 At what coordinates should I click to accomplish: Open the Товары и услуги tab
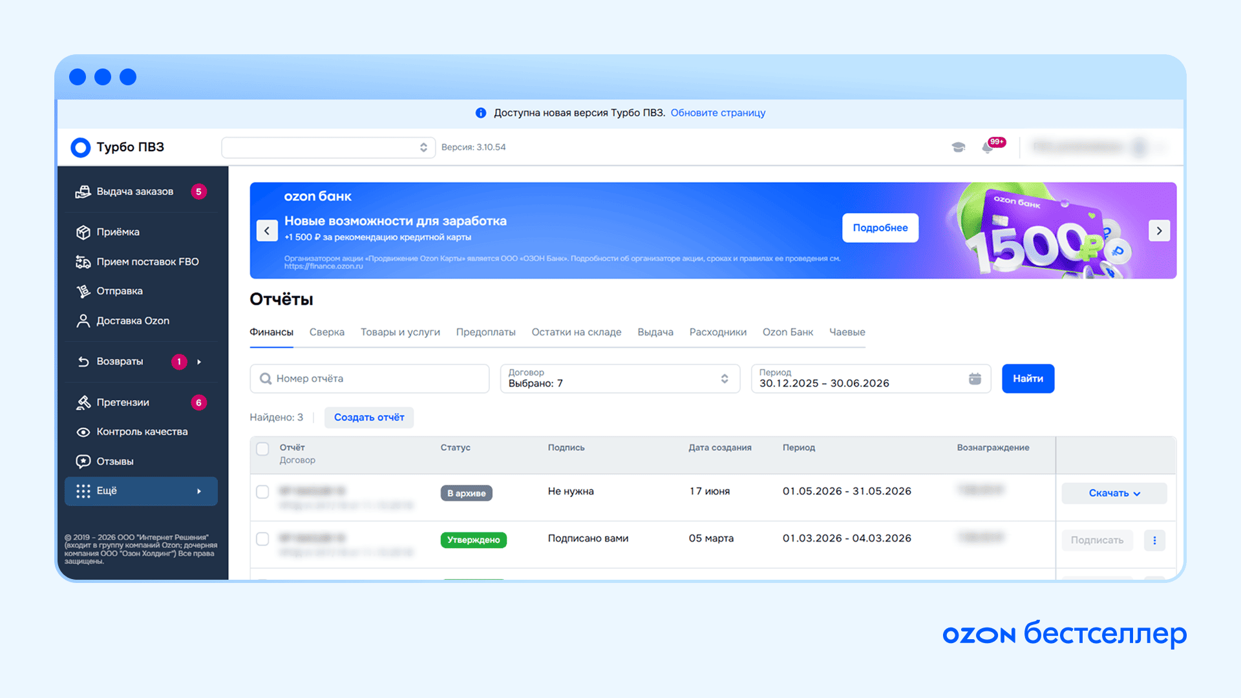pyautogui.click(x=400, y=332)
